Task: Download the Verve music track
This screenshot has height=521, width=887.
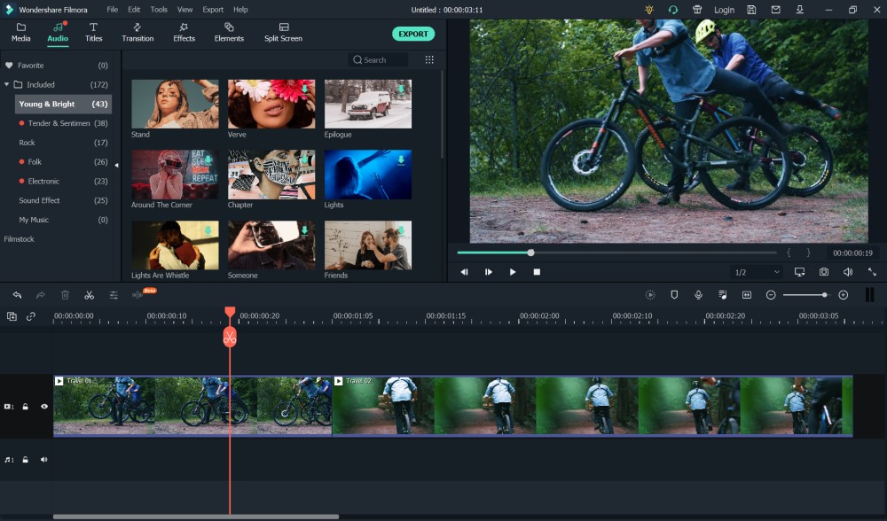Action: pos(306,88)
